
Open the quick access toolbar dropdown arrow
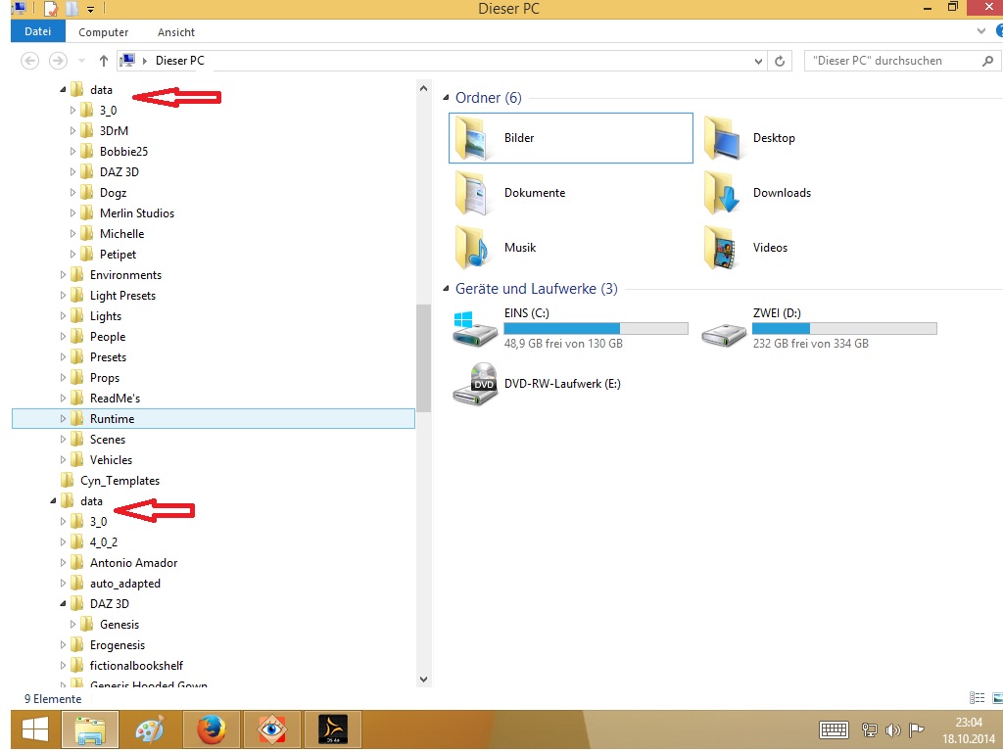[x=91, y=9]
